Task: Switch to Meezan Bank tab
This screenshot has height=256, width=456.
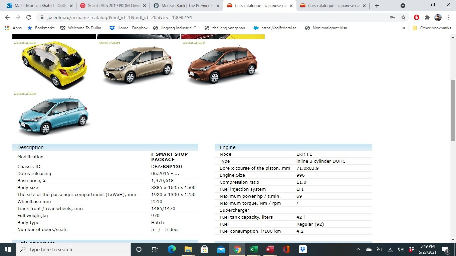Action: coord(187,6)
